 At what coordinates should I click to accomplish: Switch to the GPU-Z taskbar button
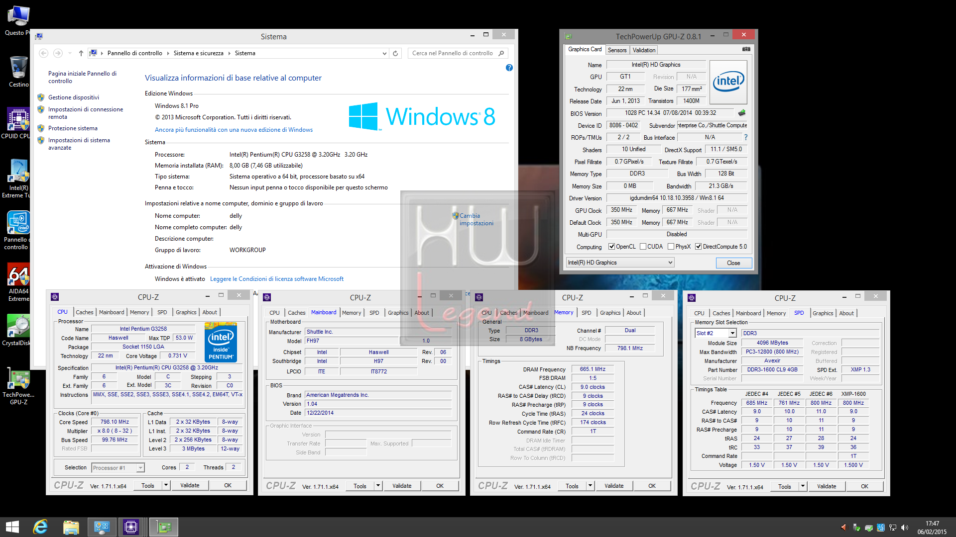click(164, 527)
